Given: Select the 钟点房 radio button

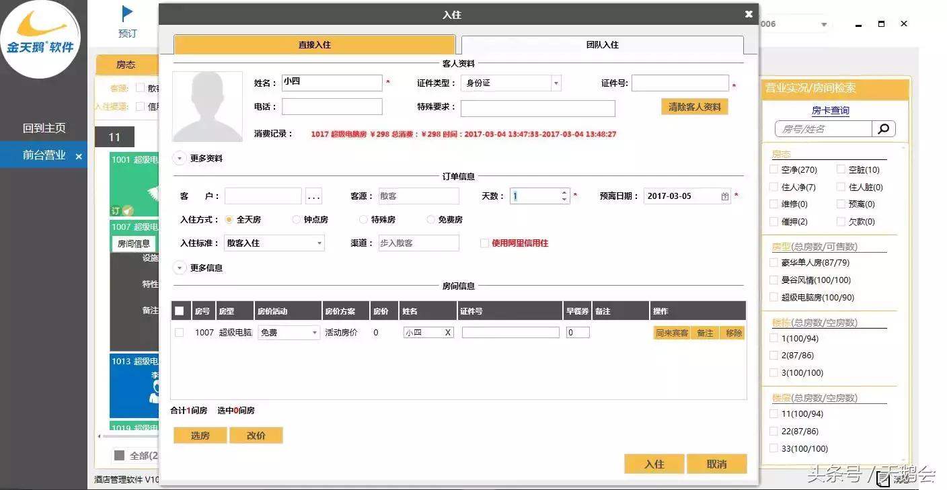Looking at the screenshot, I should tap(296, 220).
